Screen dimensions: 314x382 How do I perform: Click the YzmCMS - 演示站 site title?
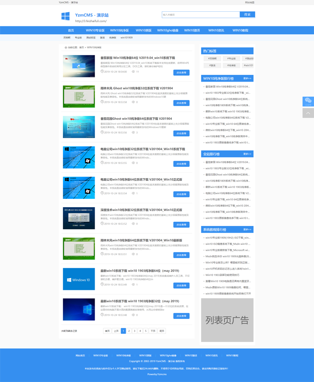[92, 15]
